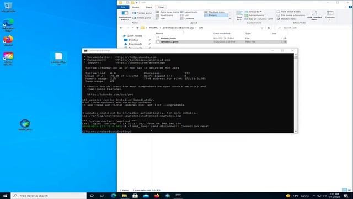Select the Adobe Creative Cloud desktop icon
The image size is (353, 199).
pyautogui.click(x=8, y=59)
